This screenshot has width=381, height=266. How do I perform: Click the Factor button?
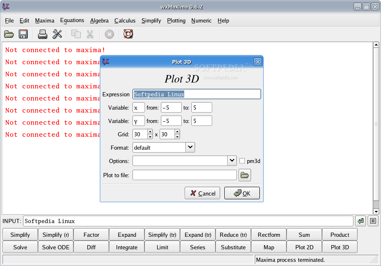91,235
